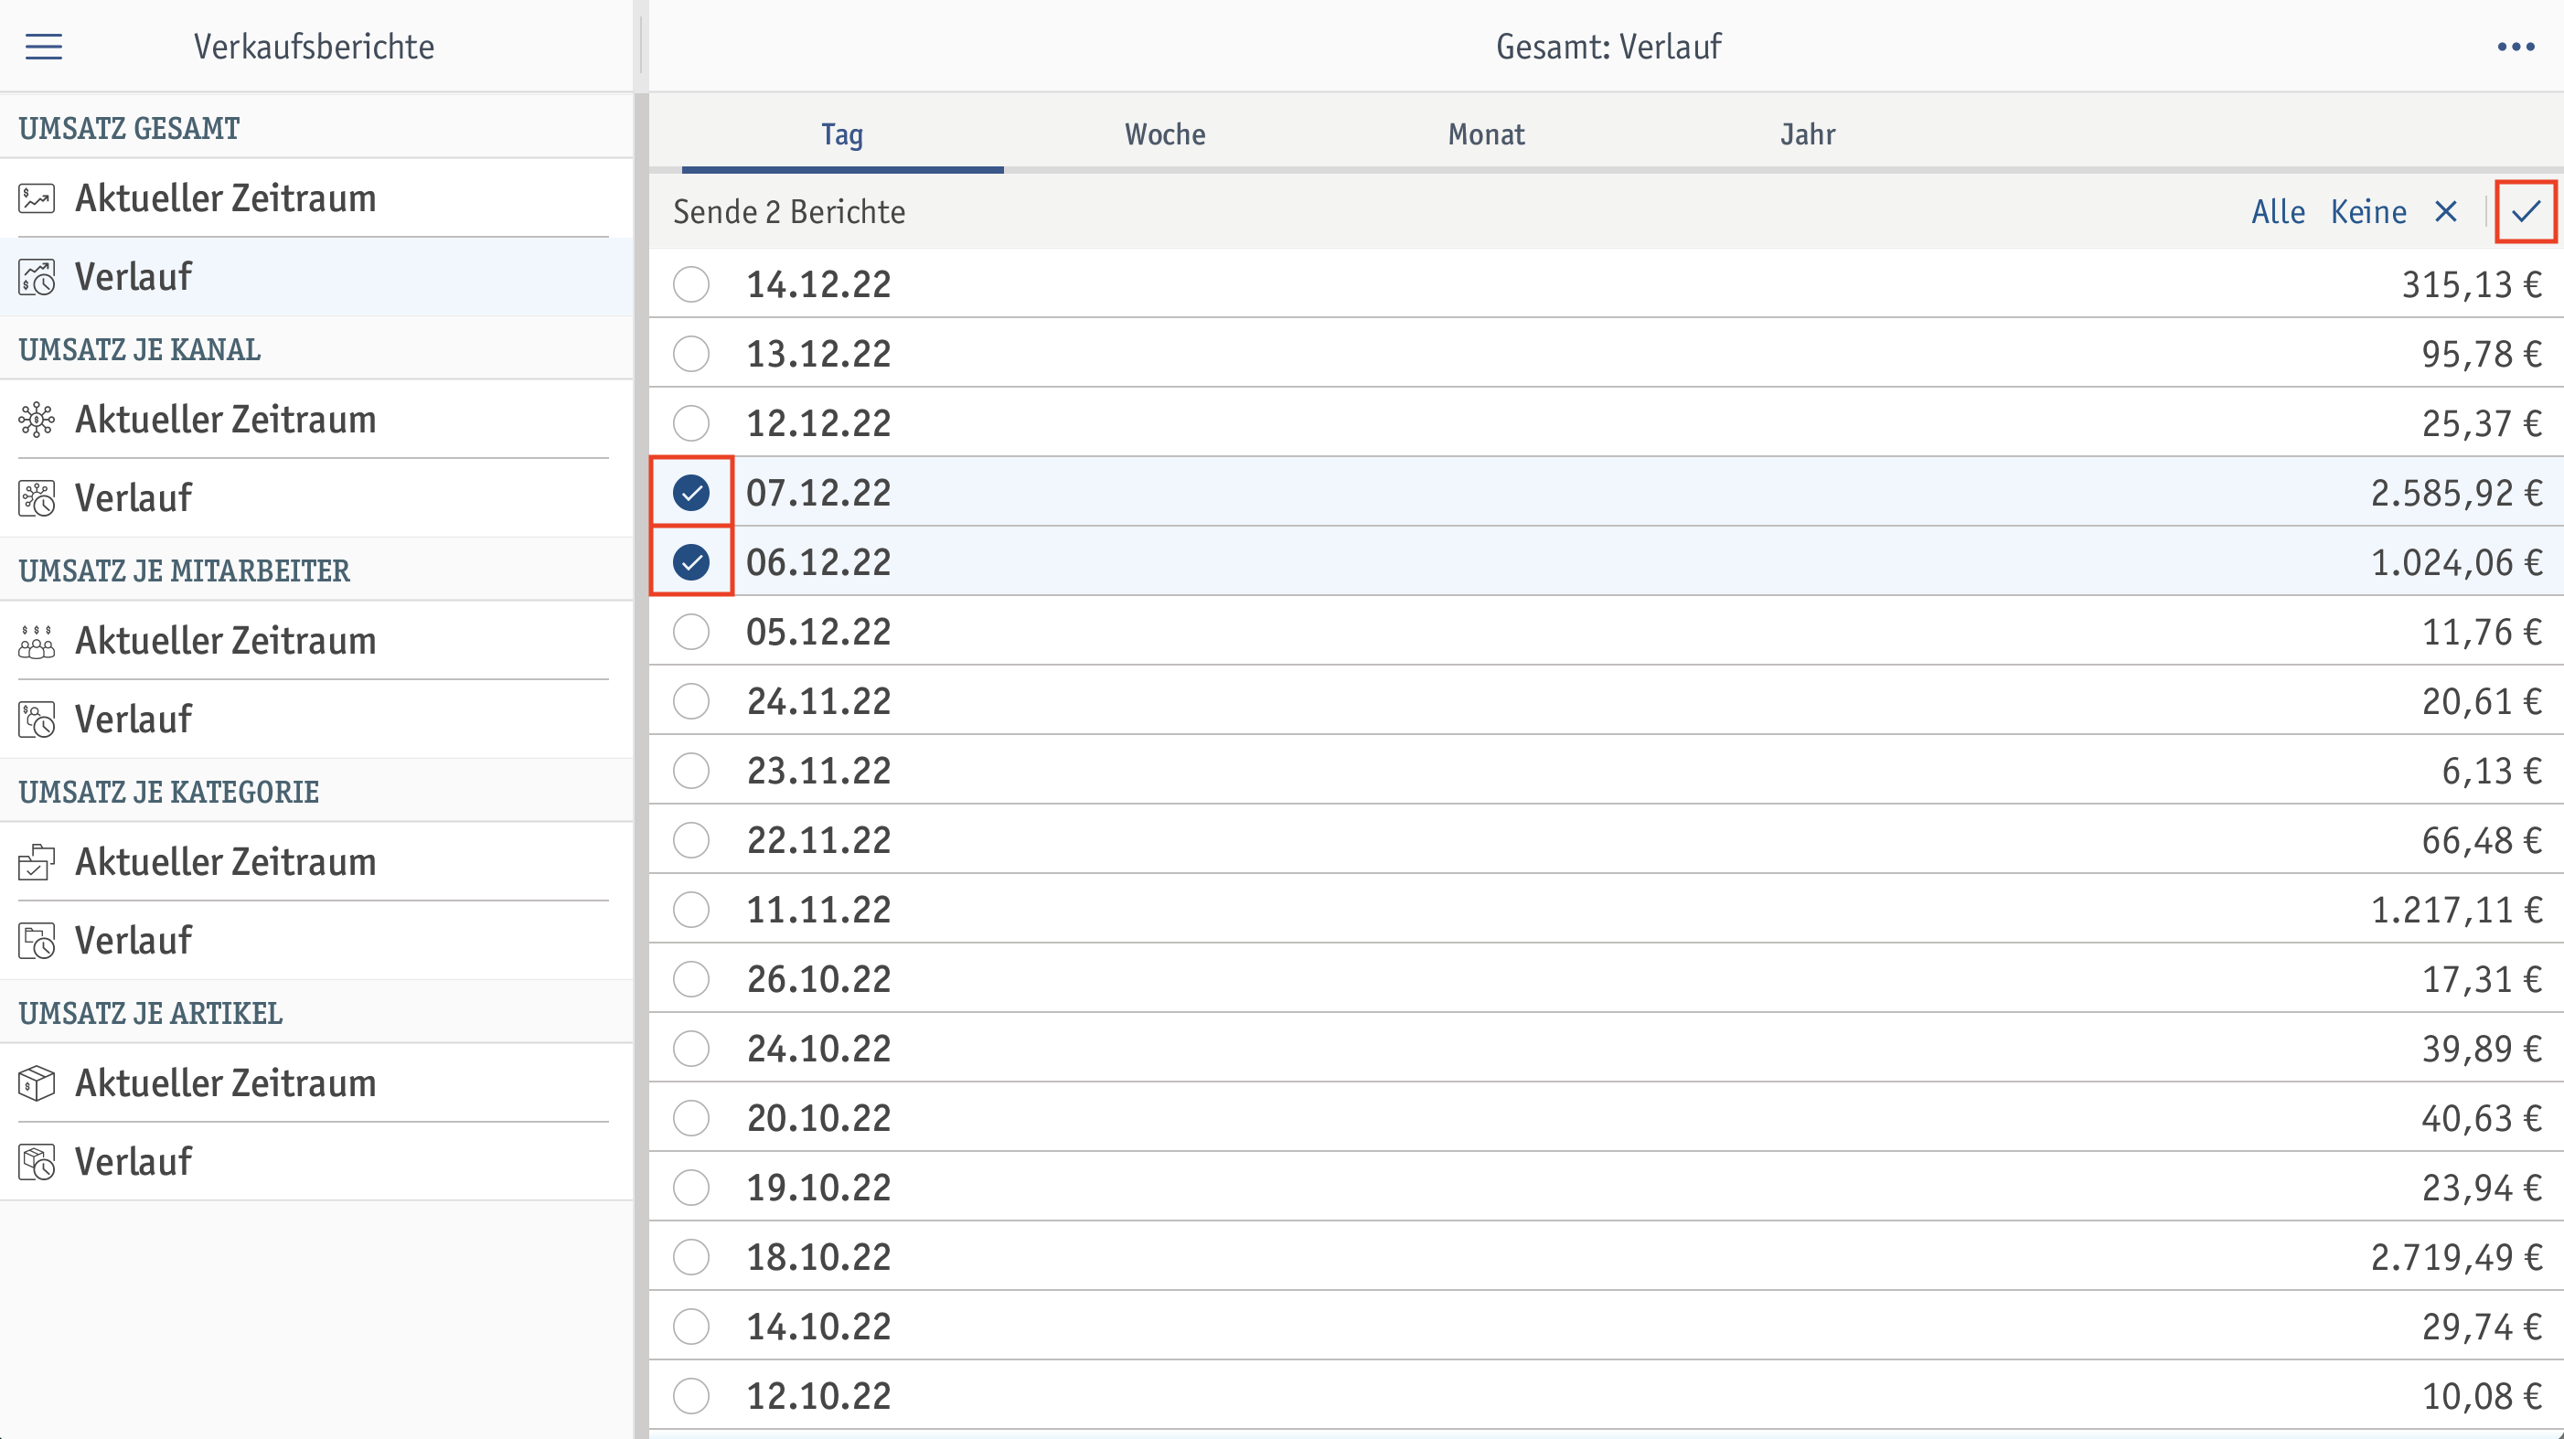This screenshot has width=2564, height=1439.
Task: Select the 20.10.22 report radio
Action: click(690, 1117)
